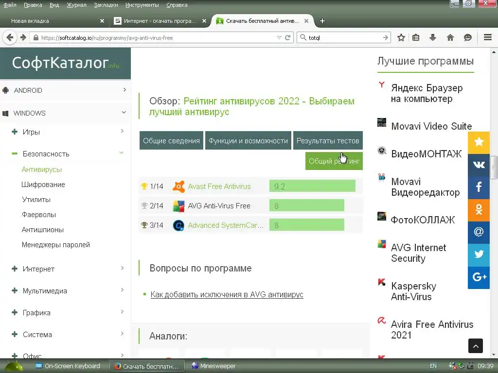Screen dimensions: 498x373
Task: Click the scroll-to-top arrow button
Action: point(476,346)
